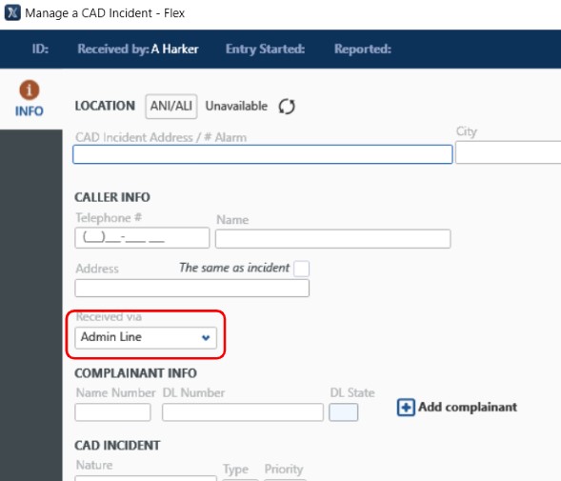This screenshot has width=561, height=481.
Task: Tick the "The same as incident" checkbox
Action: point(301,269)
